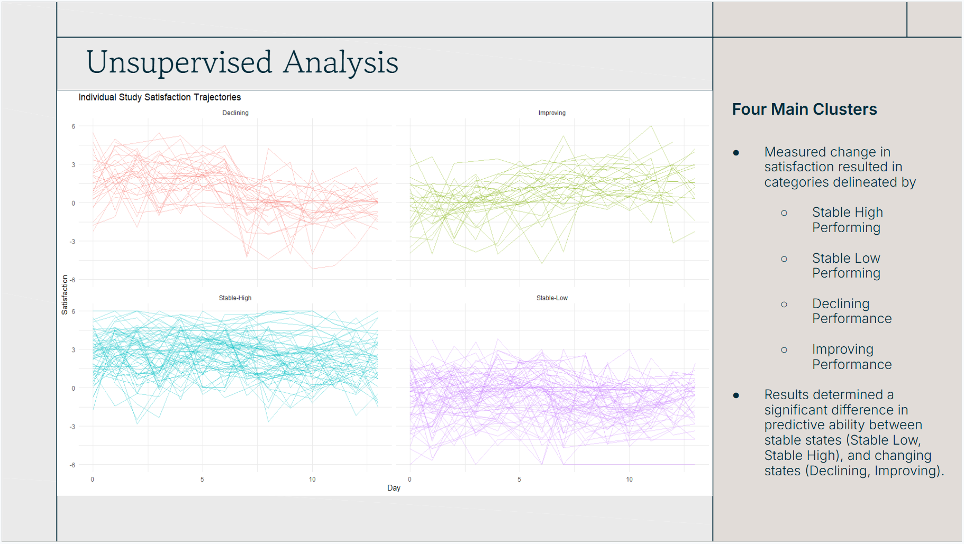The image size is (964, 544).
Task: Select the vertical "Satisfaction" y-axis label
Action: [65, 294]
